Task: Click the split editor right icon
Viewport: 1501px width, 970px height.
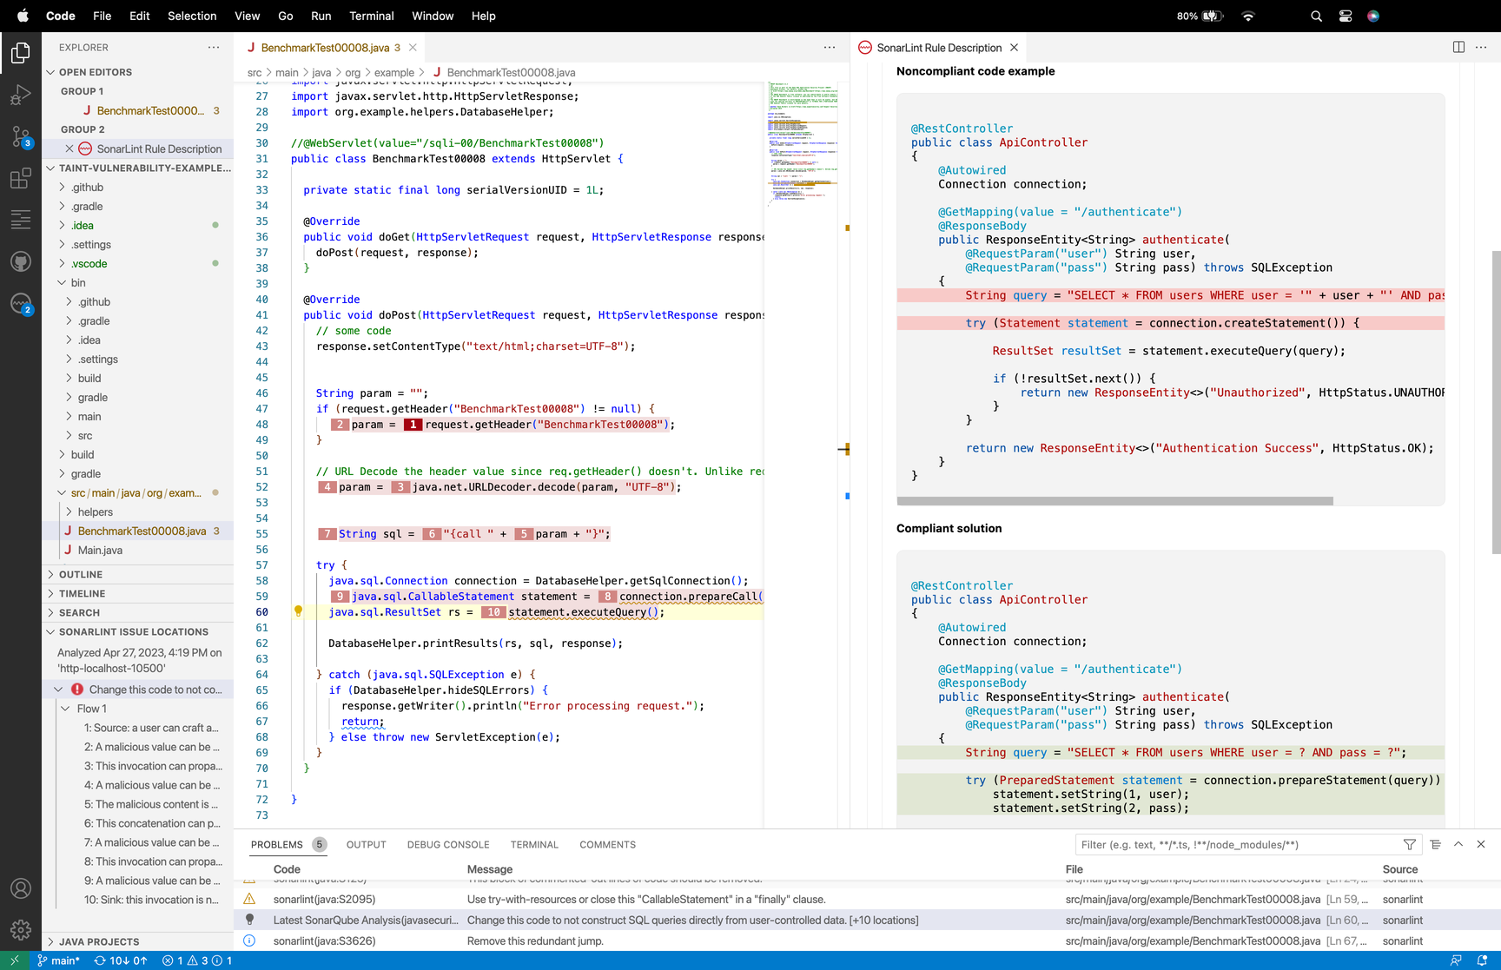Action: click(x=1458, y=47)
